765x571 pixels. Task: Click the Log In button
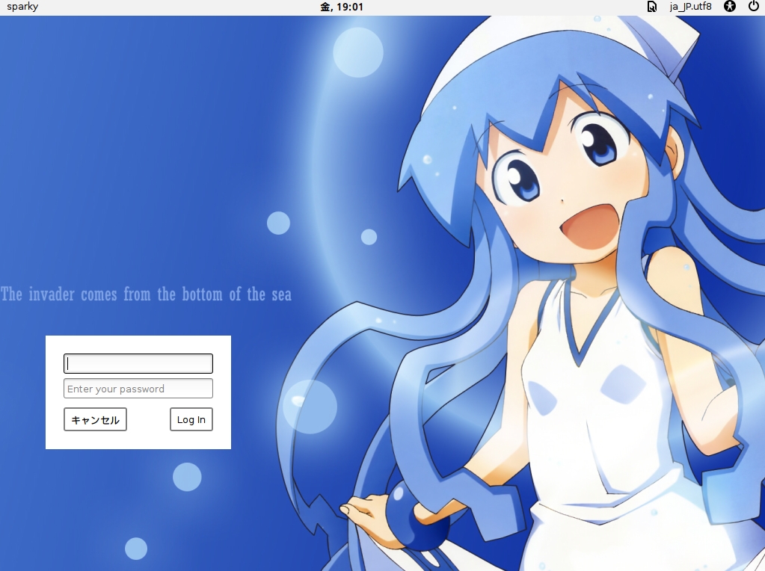[x=191, y=419]
